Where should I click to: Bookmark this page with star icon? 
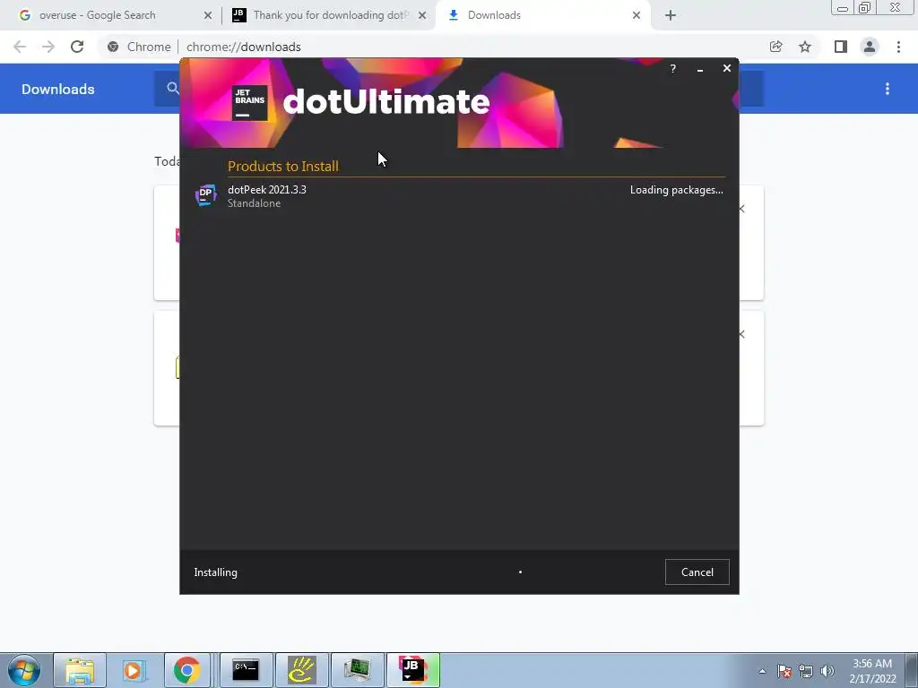[x=805, y=47]
